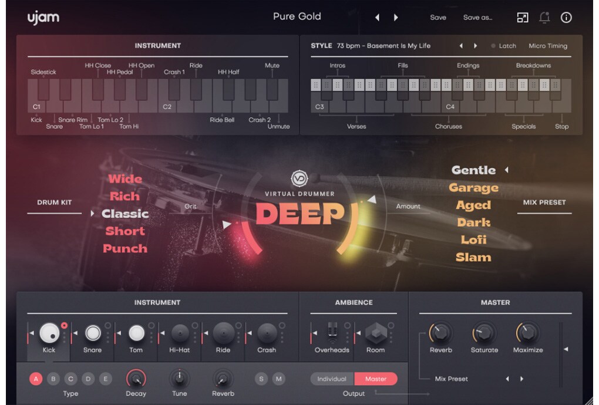Save the current preset
The image size is (599, 405).
[x=438, y=18]
